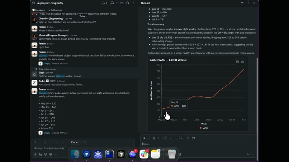Open the 1 reply thread at 2:01 AM
The height and width of the screenshot is (162, 289).
47,63
